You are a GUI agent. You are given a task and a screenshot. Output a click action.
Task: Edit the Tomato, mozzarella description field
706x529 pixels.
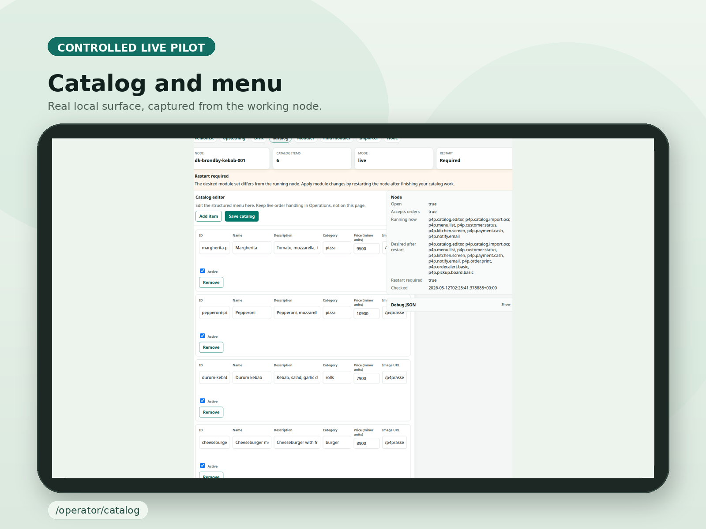click(297, 248)
